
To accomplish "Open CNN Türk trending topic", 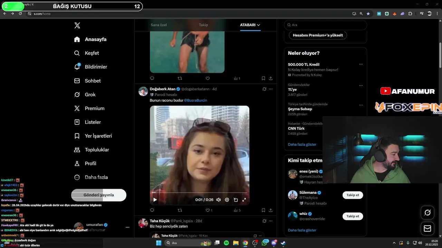I will 296,128.
